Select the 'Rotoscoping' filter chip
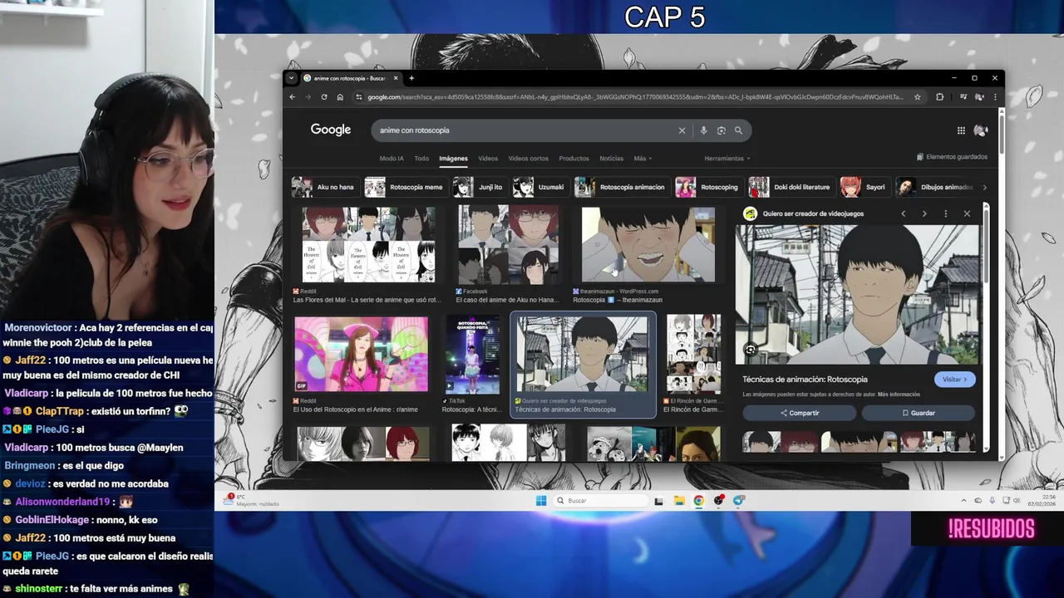Image resolution: width=1064 pixels, height=598 pixels. point(708,187)
